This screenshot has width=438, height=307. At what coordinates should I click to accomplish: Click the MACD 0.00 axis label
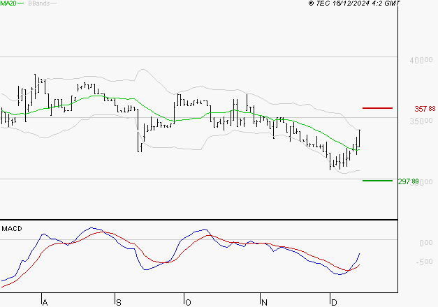pos(426,243)
